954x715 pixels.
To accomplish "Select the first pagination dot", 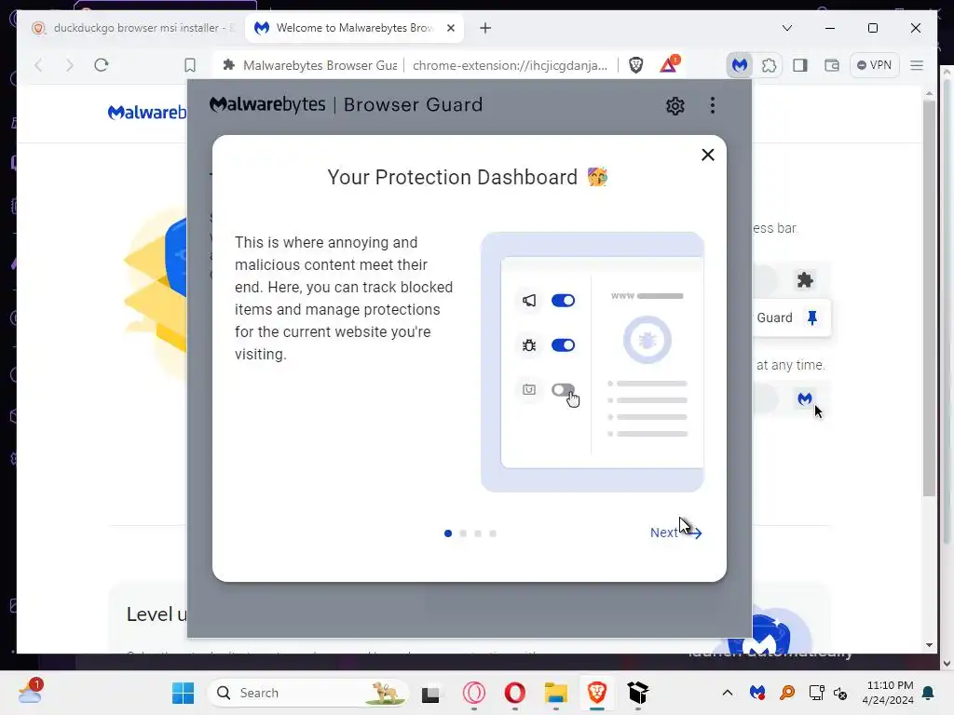I will (x=448, y=533).
